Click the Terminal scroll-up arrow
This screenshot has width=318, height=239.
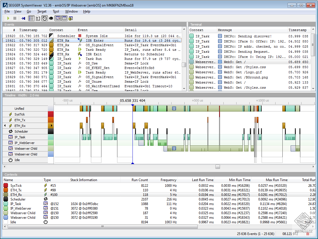(x=313, y=29)
